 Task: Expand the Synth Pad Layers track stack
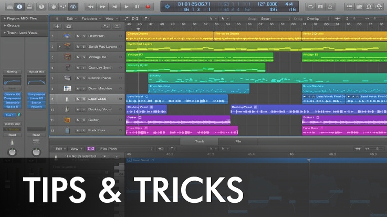click(59, 46)
